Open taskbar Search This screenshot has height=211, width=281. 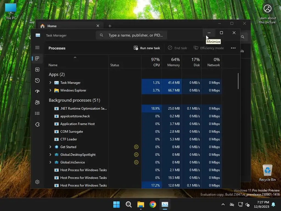pyautogui.click(x=129, y=204)
